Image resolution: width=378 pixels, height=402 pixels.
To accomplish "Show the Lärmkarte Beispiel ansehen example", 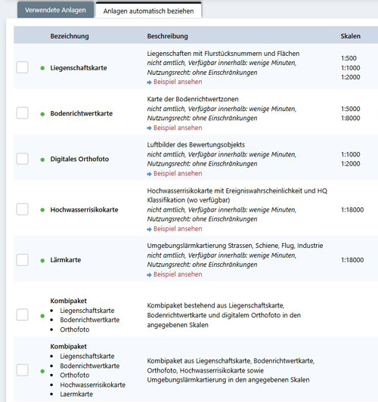I will pos(178,274).
